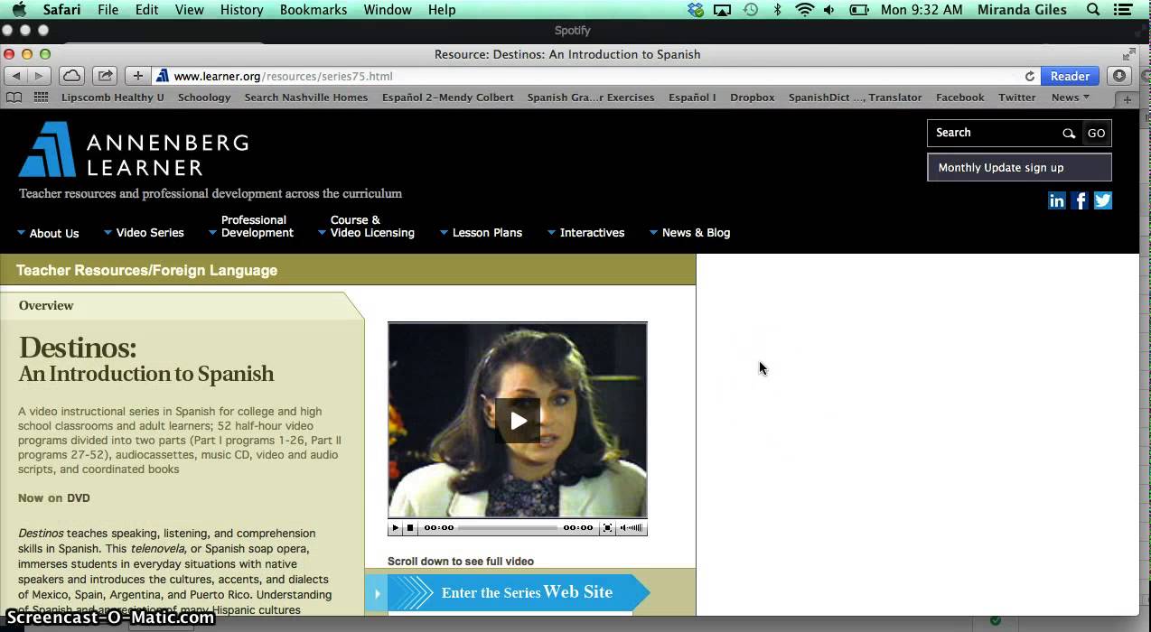Enter full screen with the window's arrows icon

[x=1129, y=54]
